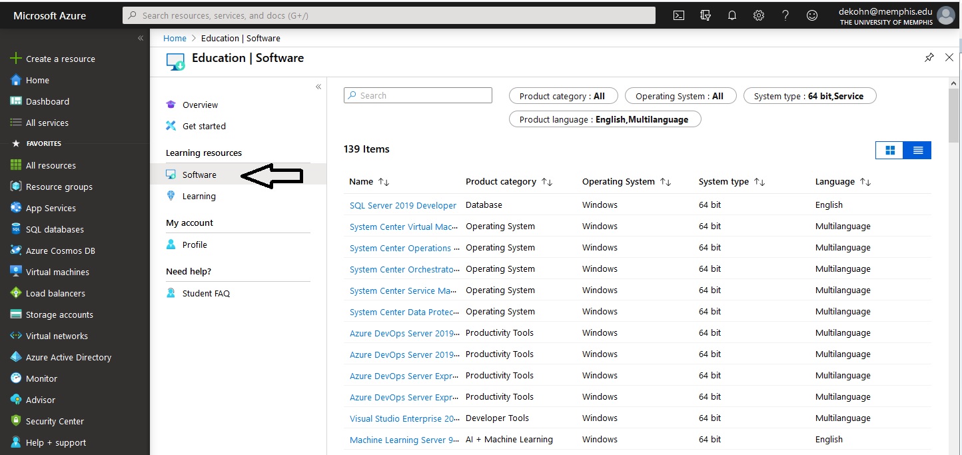Switch to grid view
This screenshot has height=455, width=962.
pos(889,151)
